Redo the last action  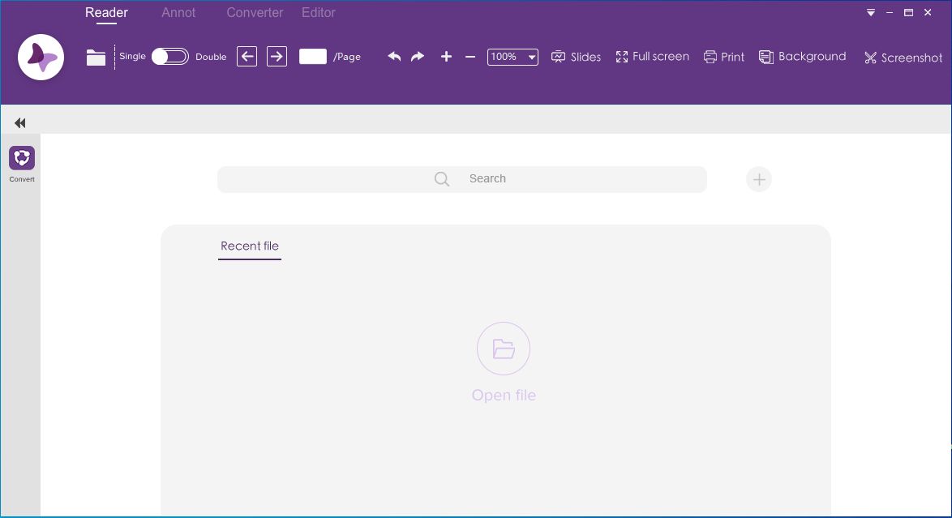(x=417, y=57)
